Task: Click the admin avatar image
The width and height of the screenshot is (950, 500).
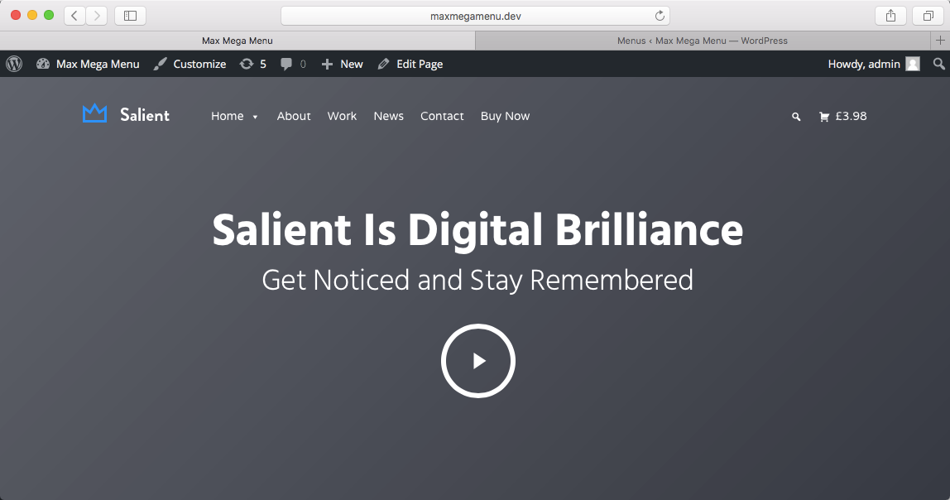Action: coord(913,64)
